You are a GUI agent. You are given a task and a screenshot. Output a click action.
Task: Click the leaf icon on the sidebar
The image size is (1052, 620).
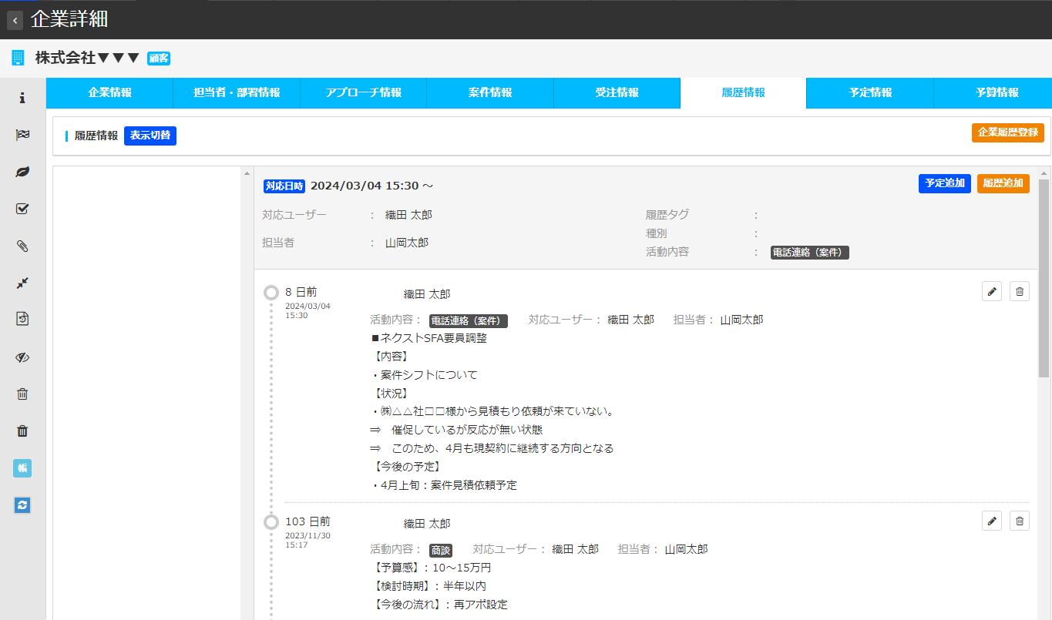click(22, 171)
